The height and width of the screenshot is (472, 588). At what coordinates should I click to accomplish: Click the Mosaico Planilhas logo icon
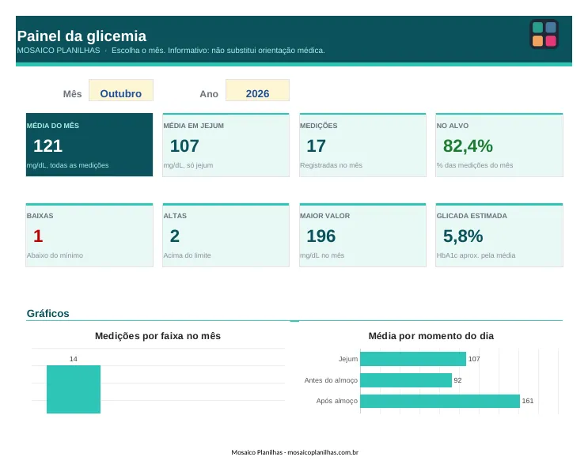click(544, 34)
